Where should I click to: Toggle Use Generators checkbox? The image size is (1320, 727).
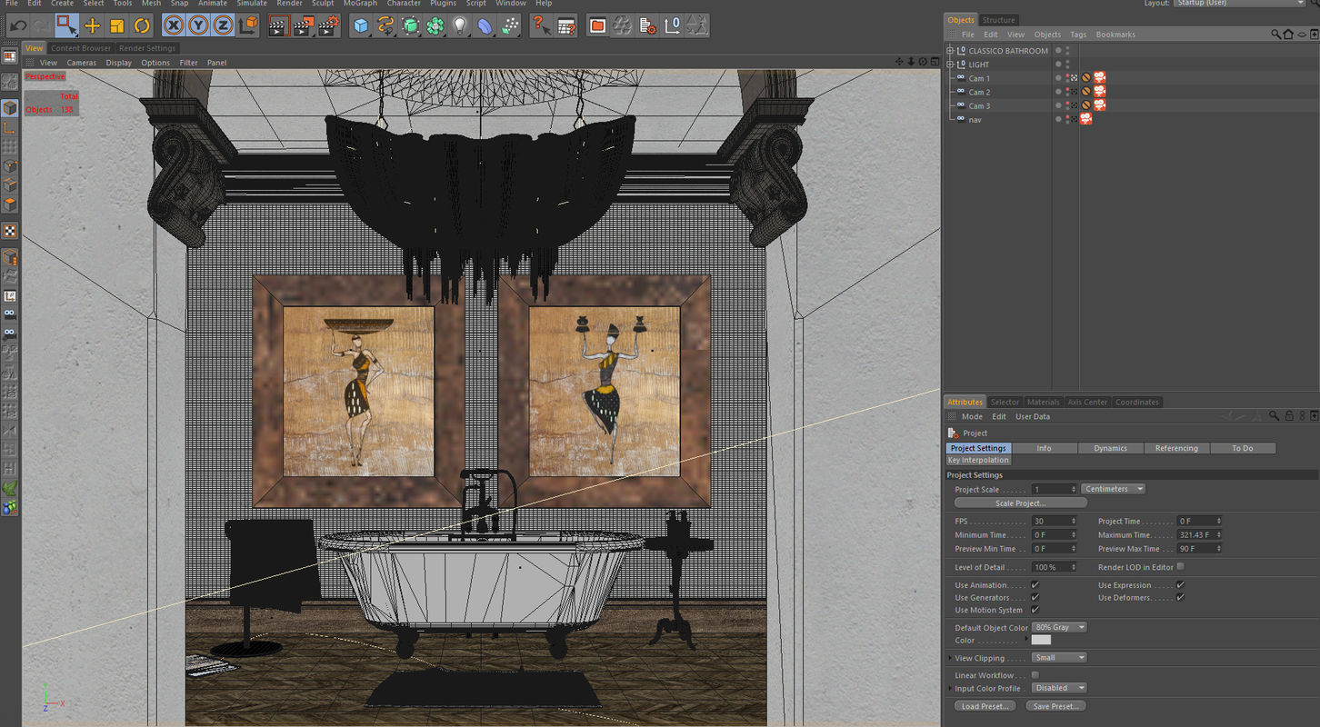tap(1035, 597)
